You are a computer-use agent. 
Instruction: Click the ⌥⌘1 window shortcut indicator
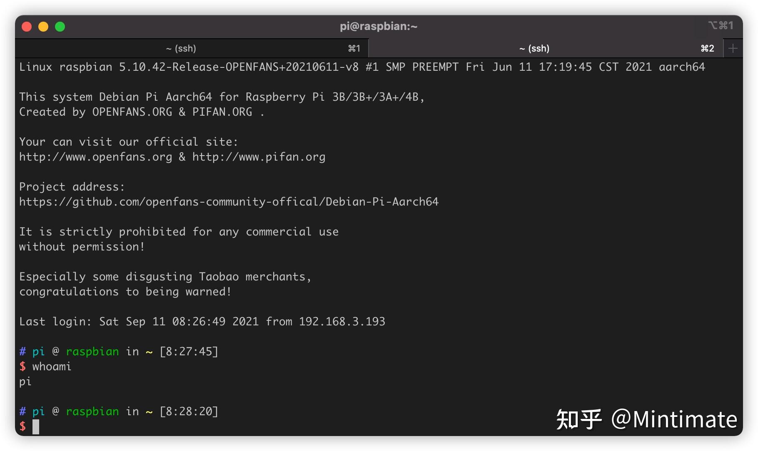coord(721,26)
